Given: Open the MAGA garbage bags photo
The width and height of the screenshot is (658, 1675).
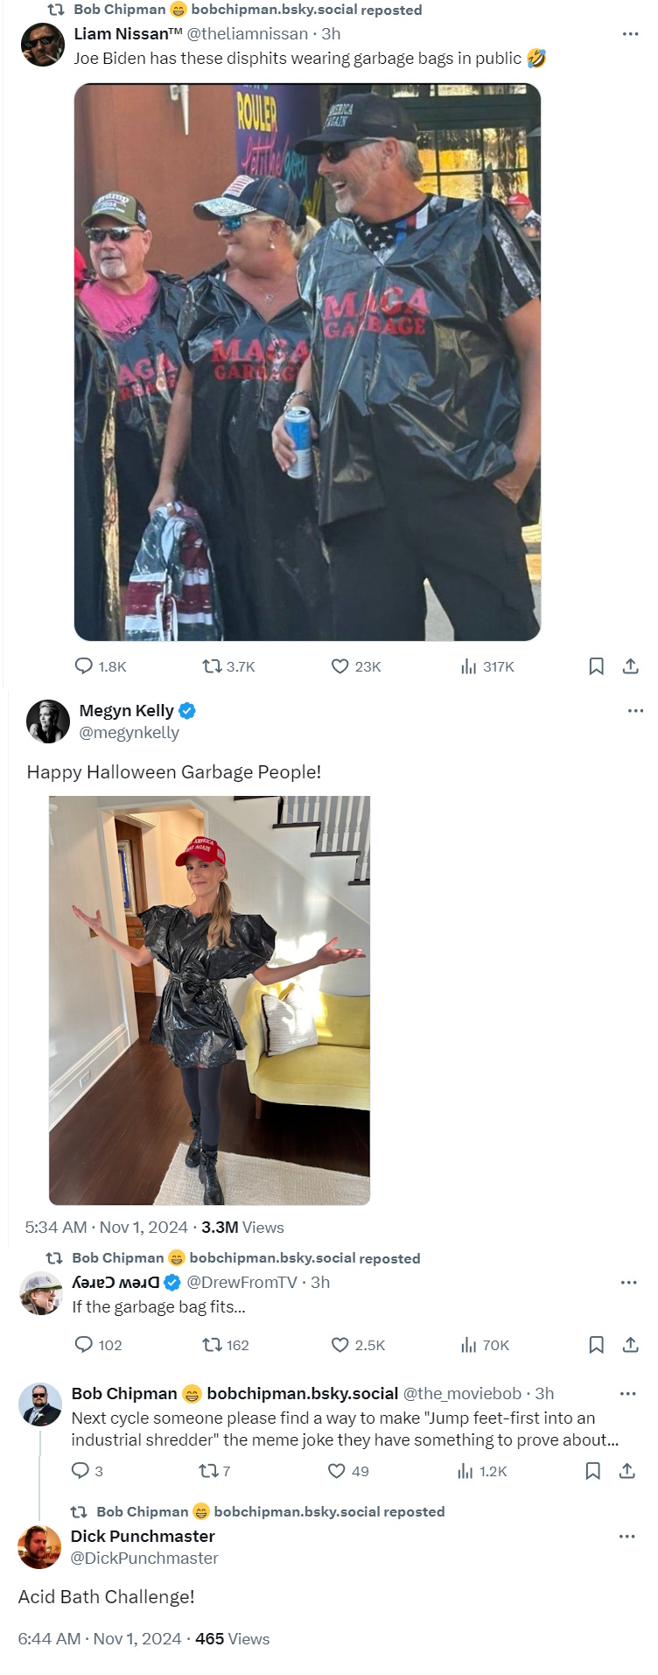Looking at the screenshot, I should (x=307, y=362).
